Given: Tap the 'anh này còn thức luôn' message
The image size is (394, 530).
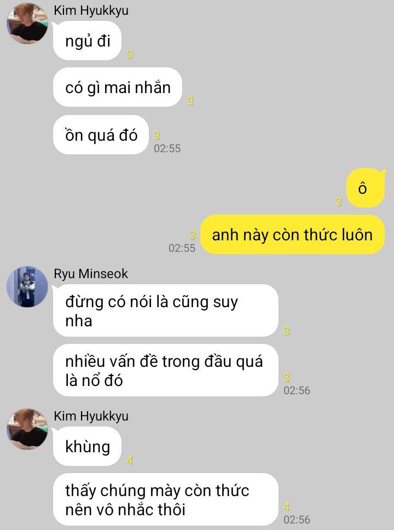Looking at the screenshot, I should coord(292,234).
